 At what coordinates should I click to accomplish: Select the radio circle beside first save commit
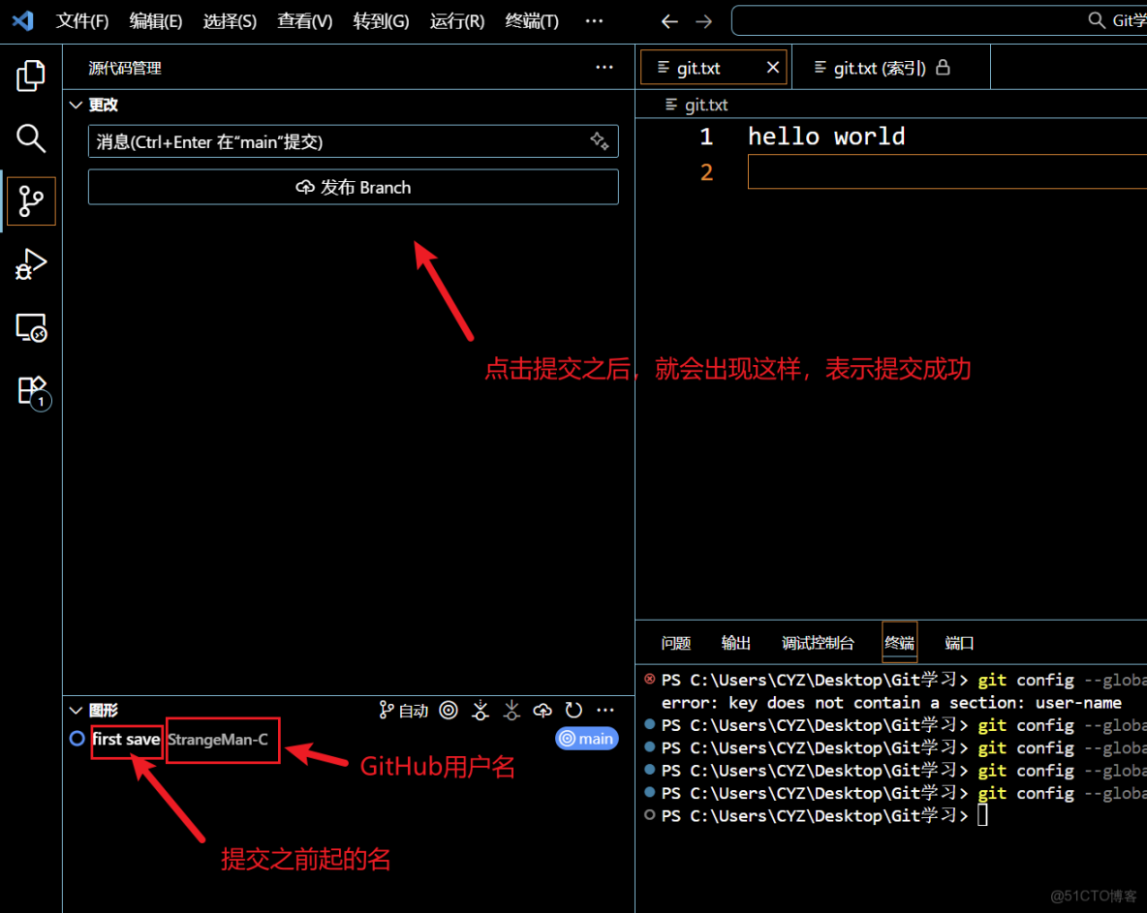point(77,739)
